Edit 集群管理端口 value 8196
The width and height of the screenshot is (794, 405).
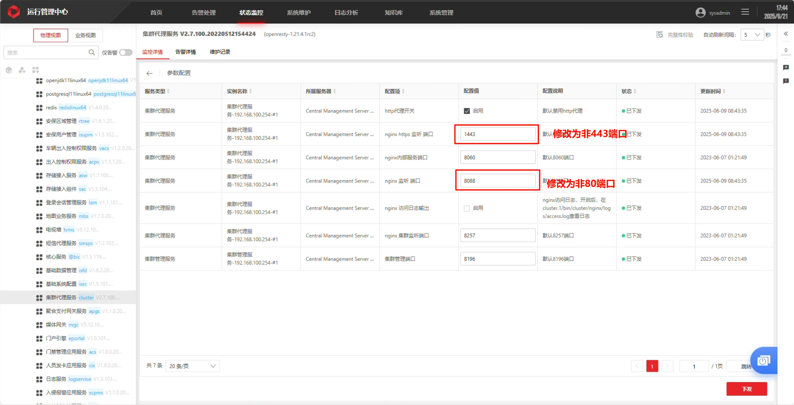[497, 259]
